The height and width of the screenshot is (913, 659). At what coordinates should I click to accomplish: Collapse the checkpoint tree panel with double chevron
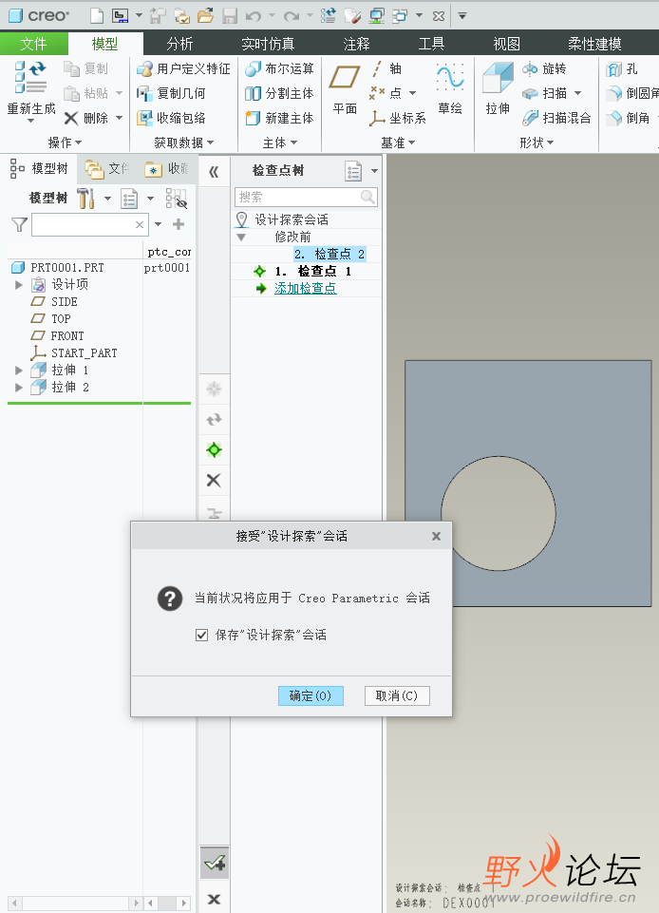tap(214, 172)
